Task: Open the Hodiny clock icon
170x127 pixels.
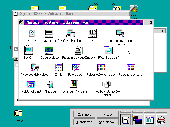Action: (x=32, y=33)
